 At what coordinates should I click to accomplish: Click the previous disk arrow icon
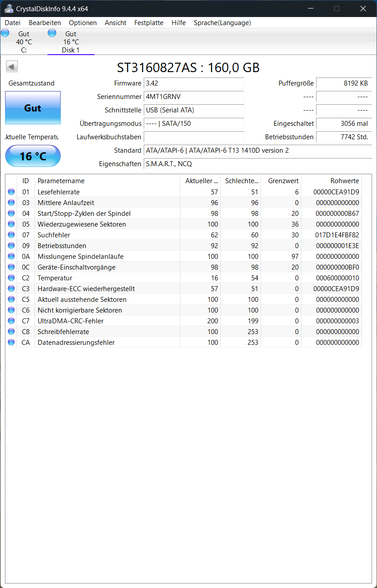coord(12,67)
